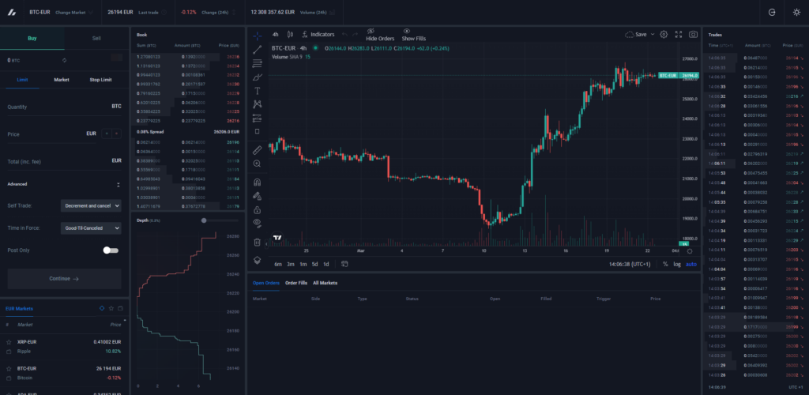
Task: Favorite the XRP-EUR market star
Action: click(x=8, y=342)
